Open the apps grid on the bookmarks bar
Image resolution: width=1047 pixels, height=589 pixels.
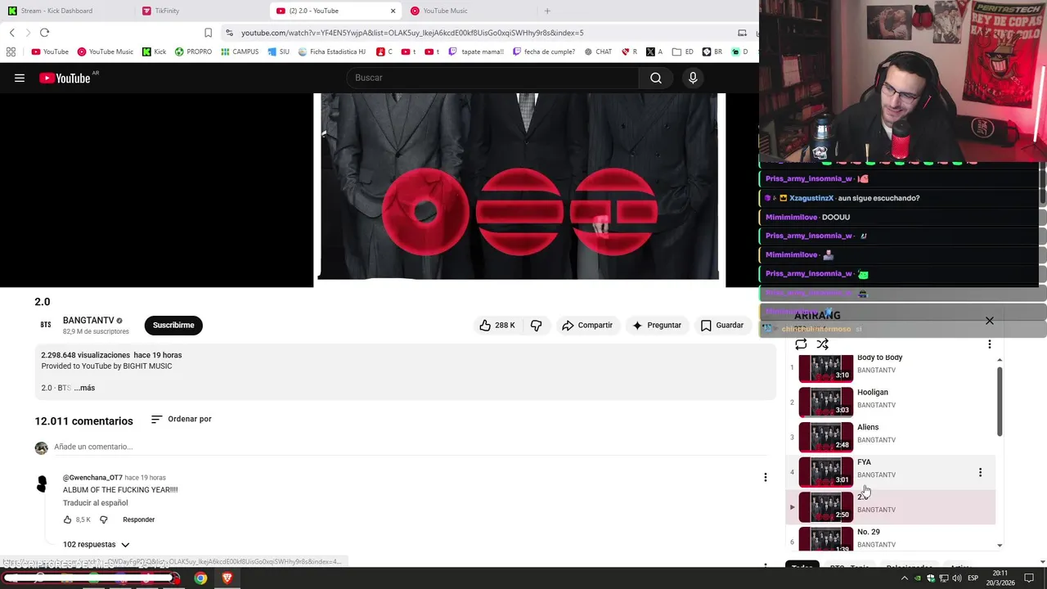[11, 52]
